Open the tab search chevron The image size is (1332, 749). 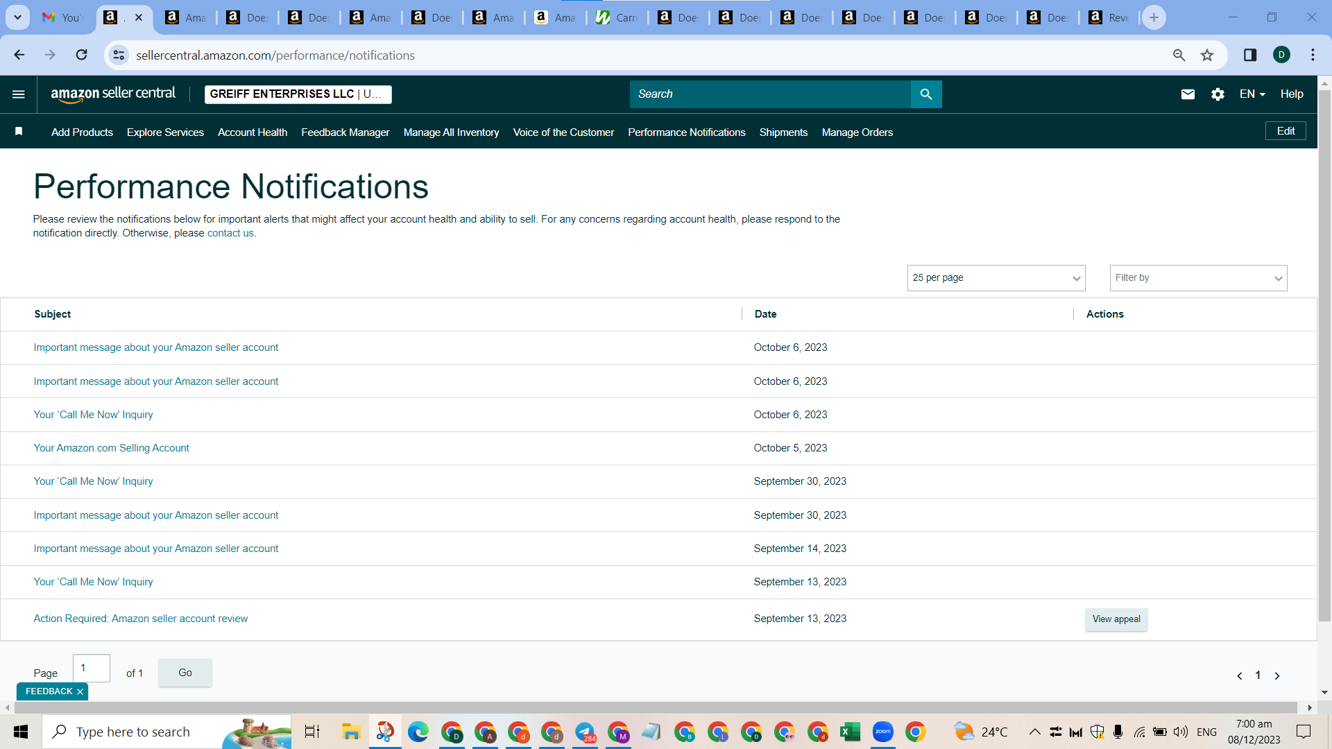(17, 17)
